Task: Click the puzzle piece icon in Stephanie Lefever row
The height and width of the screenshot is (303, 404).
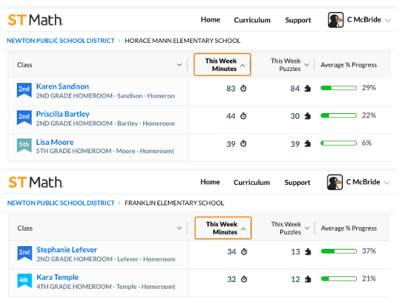Action: pos(308,252)
